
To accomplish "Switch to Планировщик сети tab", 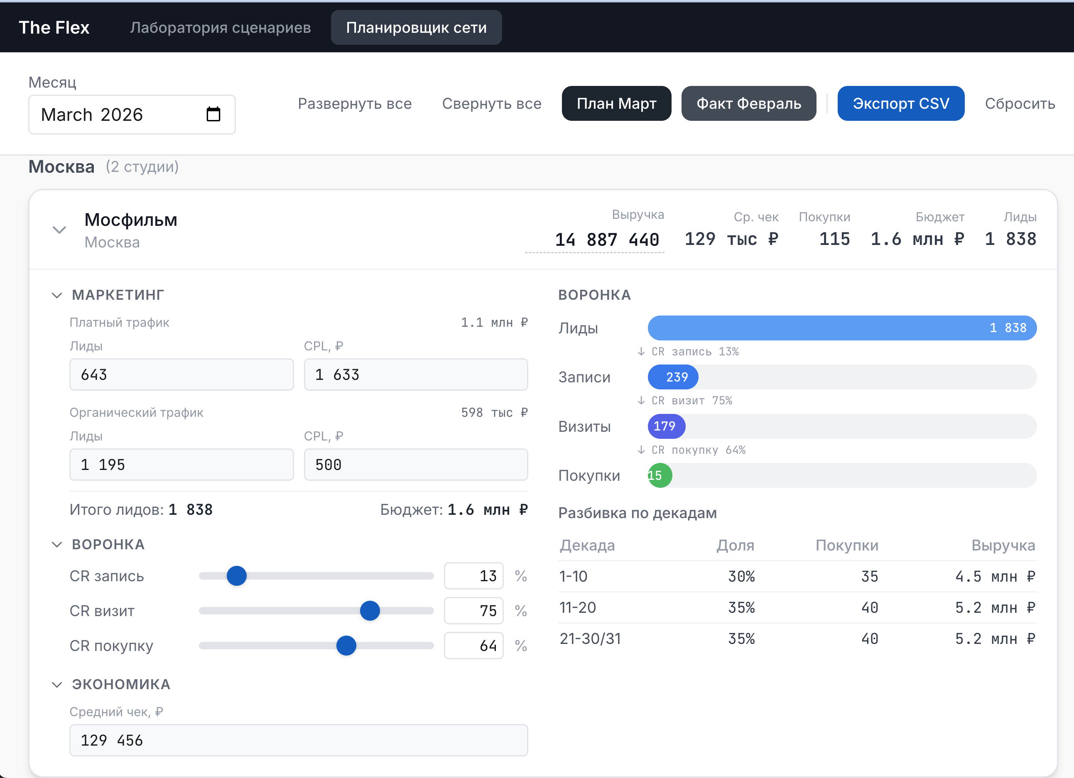I will point(416,27).
